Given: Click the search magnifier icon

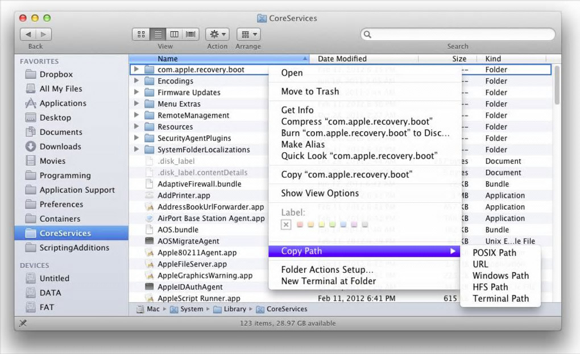Looking at the screenshot, I should [x=367, y=34].
